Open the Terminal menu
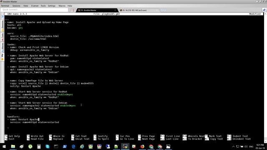Image resolution: width=267 pixels, height=150 pixels. (x=5, y=6)
